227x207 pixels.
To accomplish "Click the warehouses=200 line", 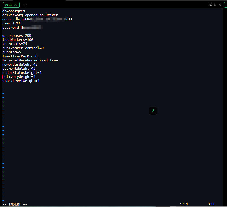I will click(17, 36).
